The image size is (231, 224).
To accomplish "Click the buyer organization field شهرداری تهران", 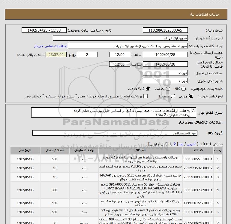I will 120,38.
